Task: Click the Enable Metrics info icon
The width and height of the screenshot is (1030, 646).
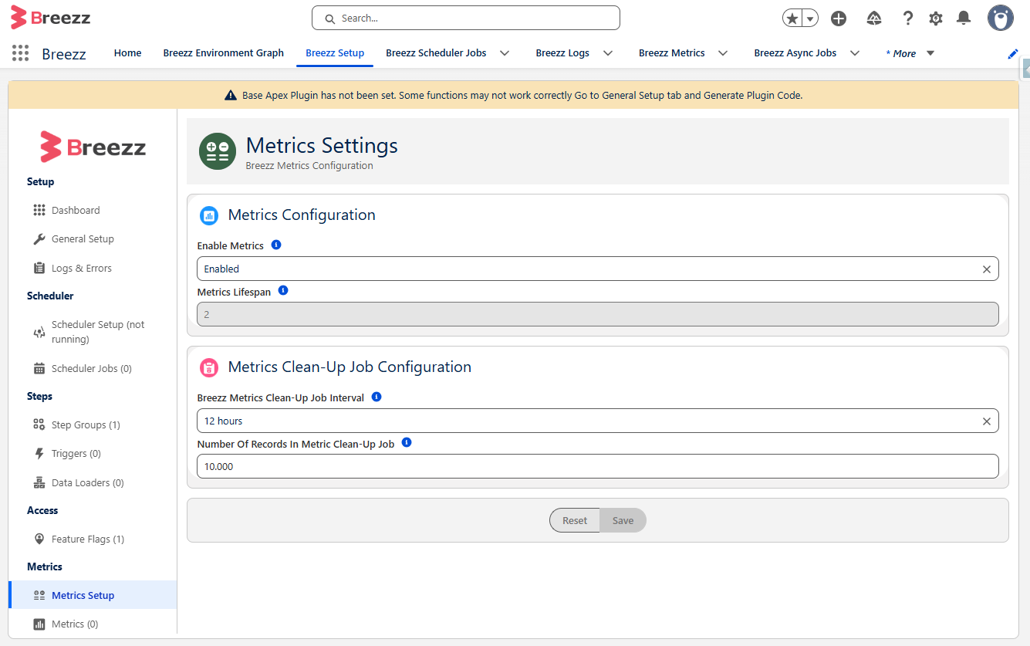Action: point(276,245)
